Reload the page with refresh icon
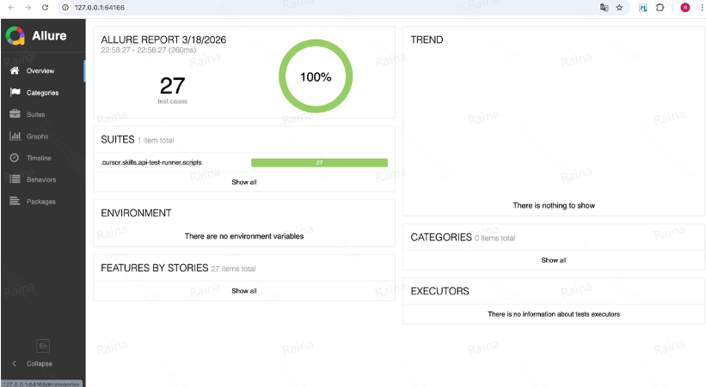706x387 pixels. [x=45, y=8]
